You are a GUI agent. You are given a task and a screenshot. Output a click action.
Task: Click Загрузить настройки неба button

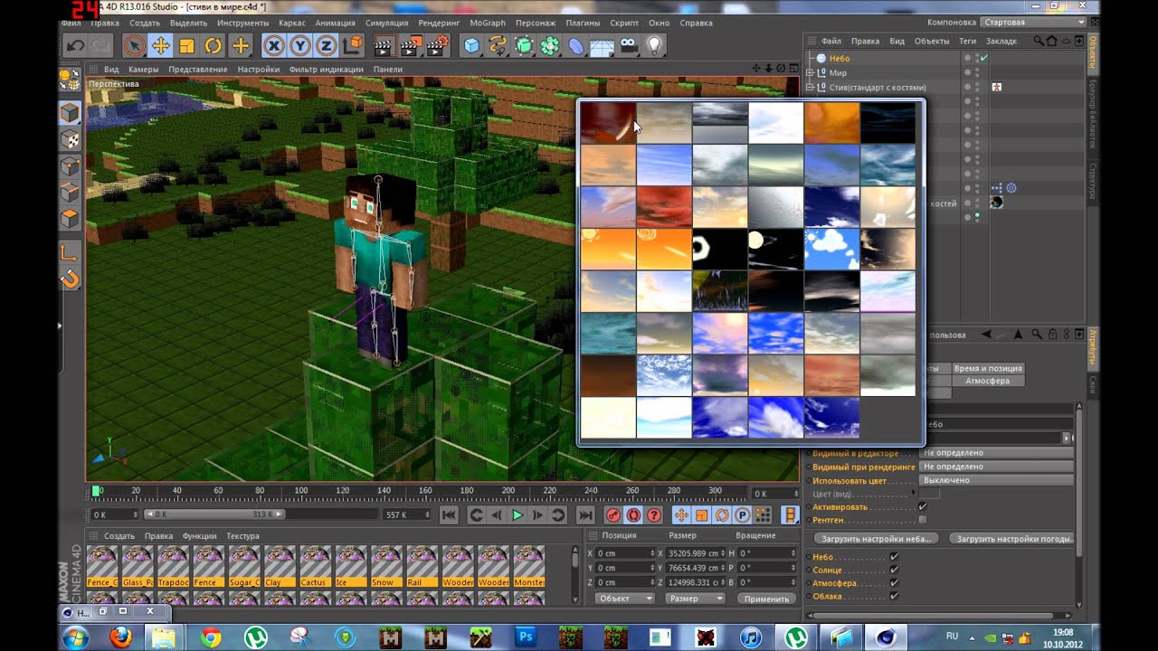tap(878, 538)
